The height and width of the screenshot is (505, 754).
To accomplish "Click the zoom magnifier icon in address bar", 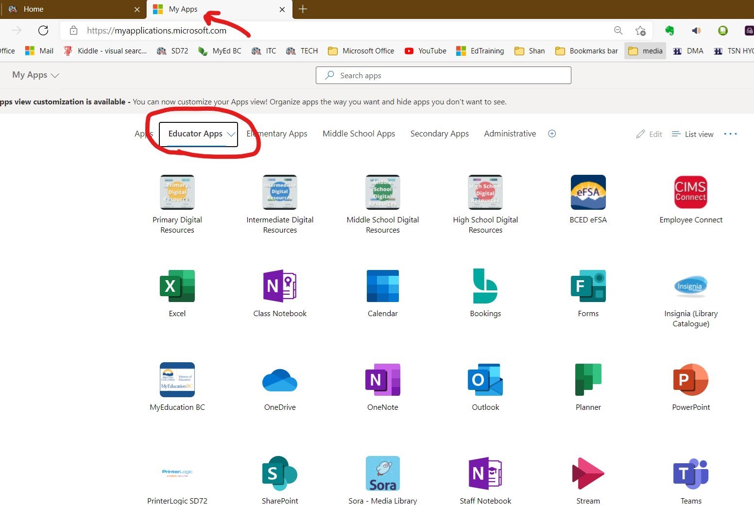I will [618, 31].
